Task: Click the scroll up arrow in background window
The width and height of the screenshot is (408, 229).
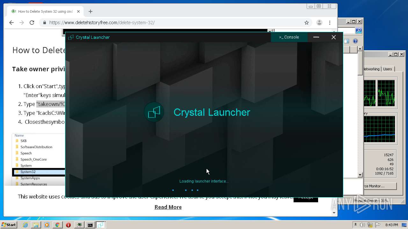Action: click(x=360, y=49)
